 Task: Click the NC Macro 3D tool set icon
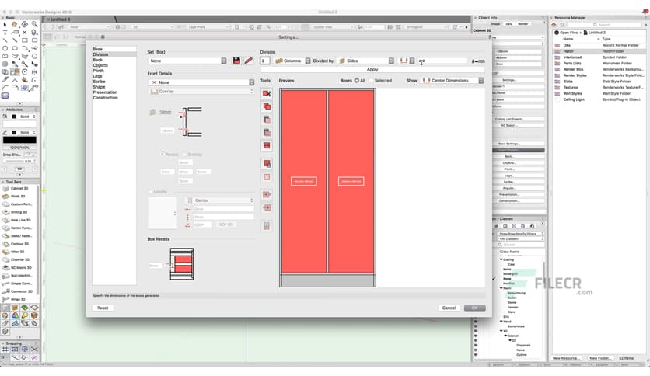(5, 267)
